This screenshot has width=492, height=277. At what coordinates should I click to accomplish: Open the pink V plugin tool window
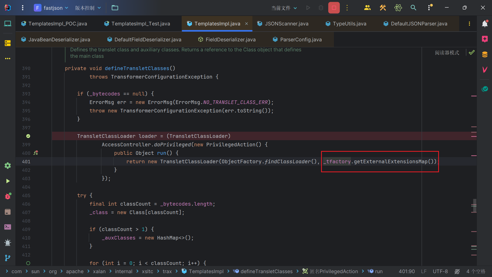[x=485, y=70]
